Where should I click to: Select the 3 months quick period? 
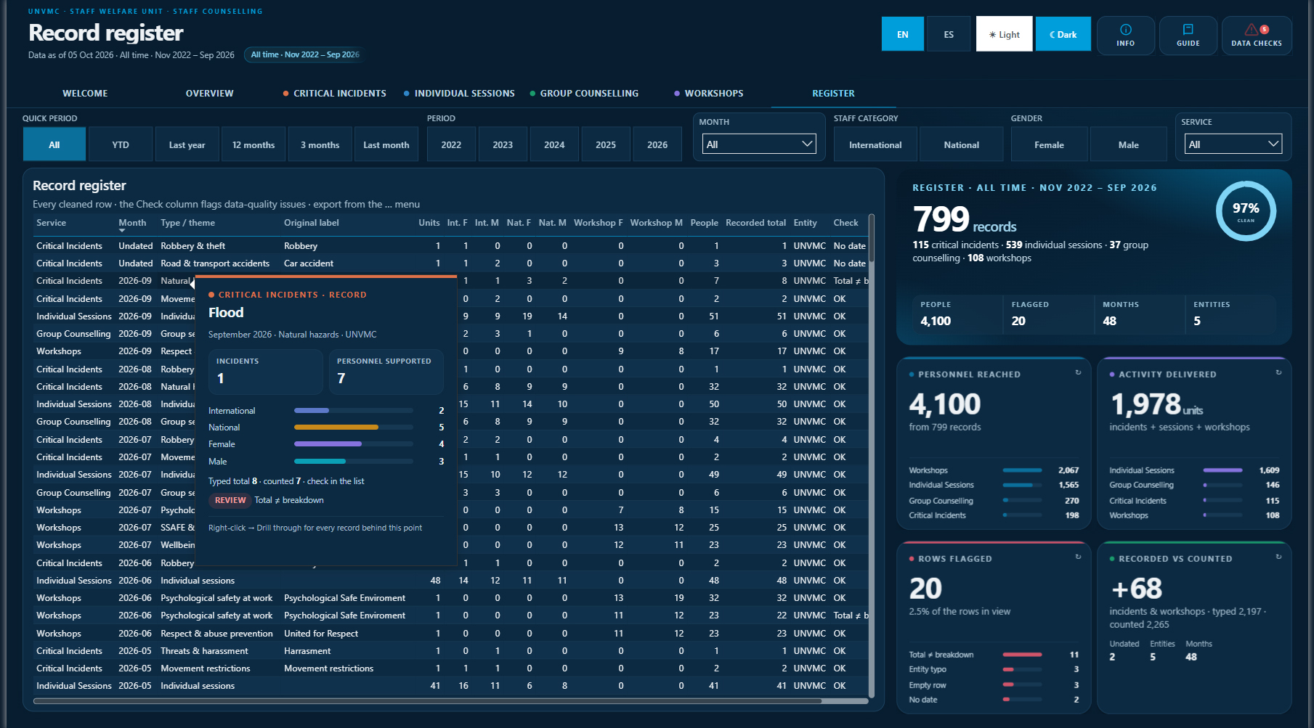pyautogui.click(x=320, y=144)
